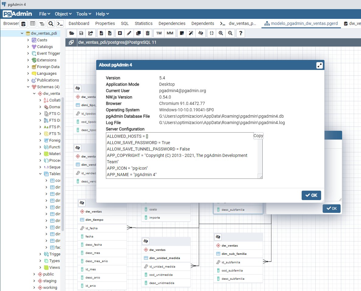Toggle the note icon on the dim_tiempo table
This screenshot has height=291, width=361.
click(x=82, y=203)
